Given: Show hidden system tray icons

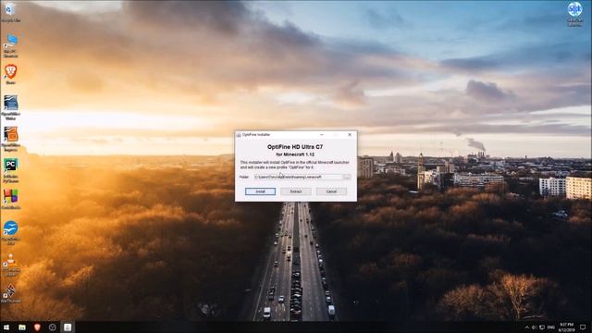Looking at the screenshot, I should click(x=526, y=327).
